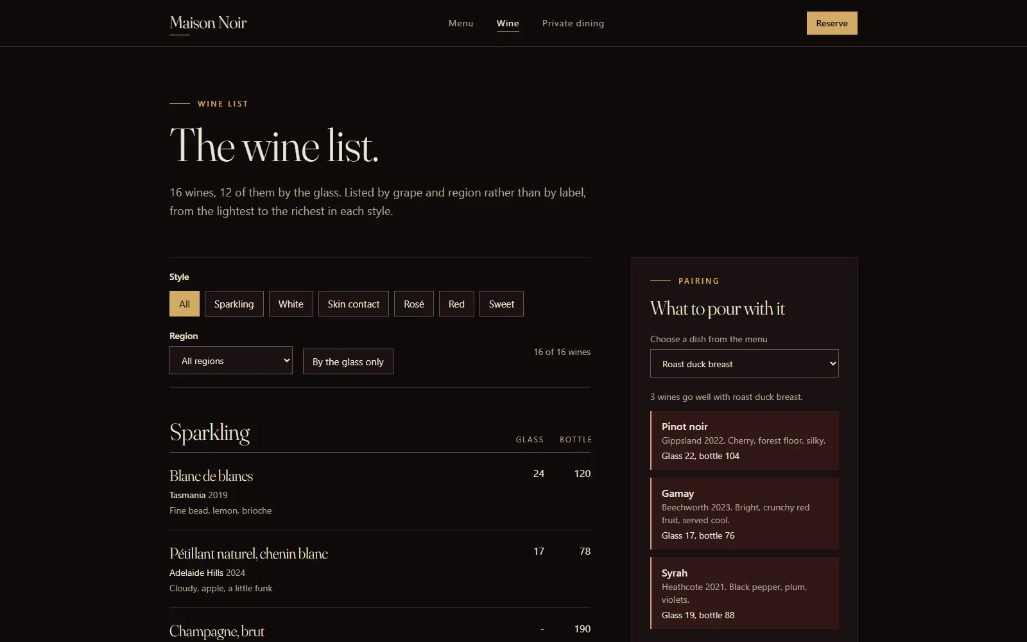
Task: Click glass price 24 for Blanc de blancs
Action: (x=539, y=473)
